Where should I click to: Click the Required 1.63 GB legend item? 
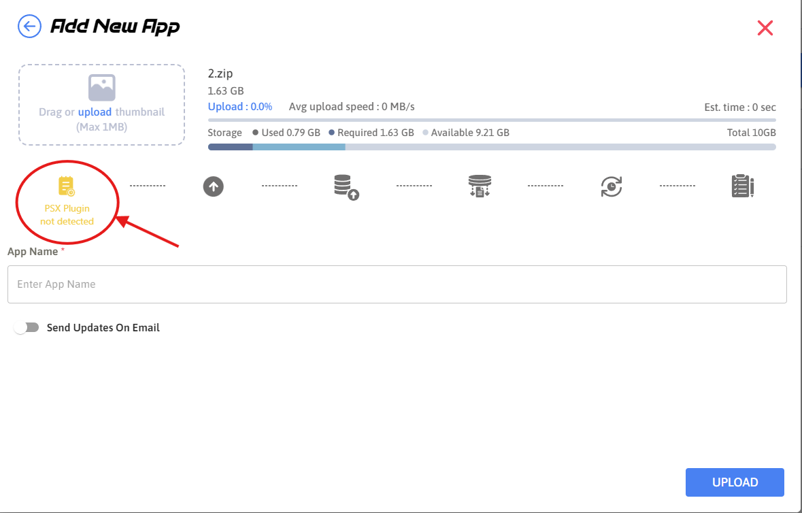click(371, 133)
